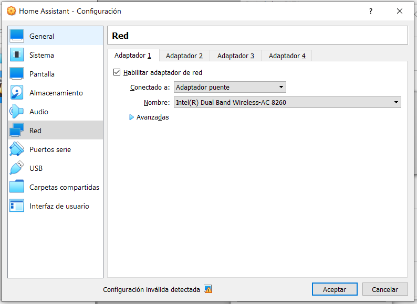417x304 pixels.
Task: Click the Aceptar button
Action: tap(334, 289)
